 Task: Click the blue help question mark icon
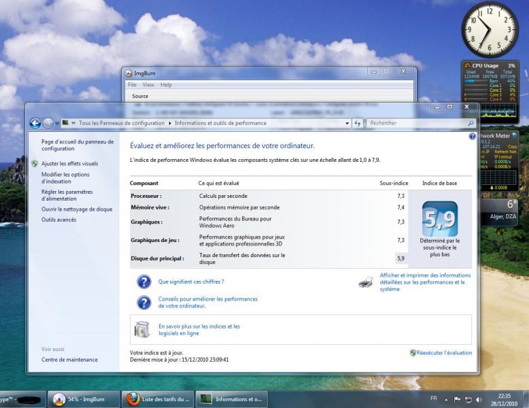click(473, 137)
